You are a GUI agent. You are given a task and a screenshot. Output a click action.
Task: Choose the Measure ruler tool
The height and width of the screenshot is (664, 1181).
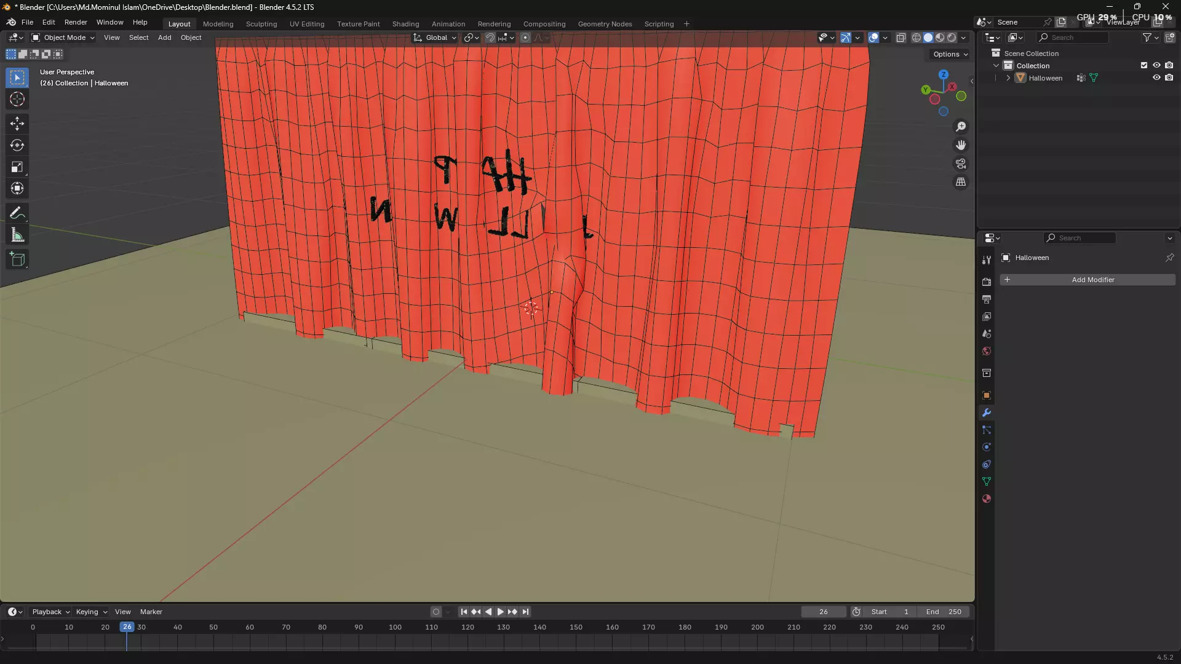tap(17, 235)
